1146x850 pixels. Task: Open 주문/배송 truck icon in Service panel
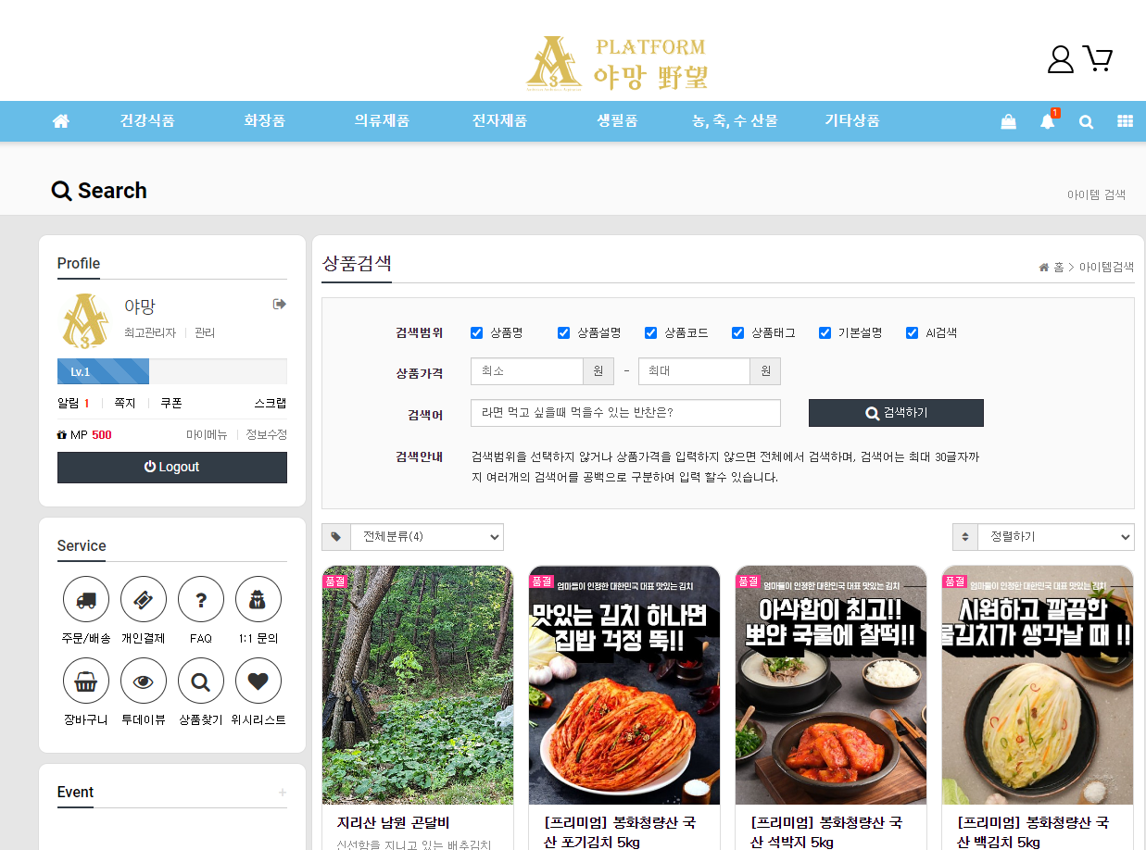pos(86,600)
